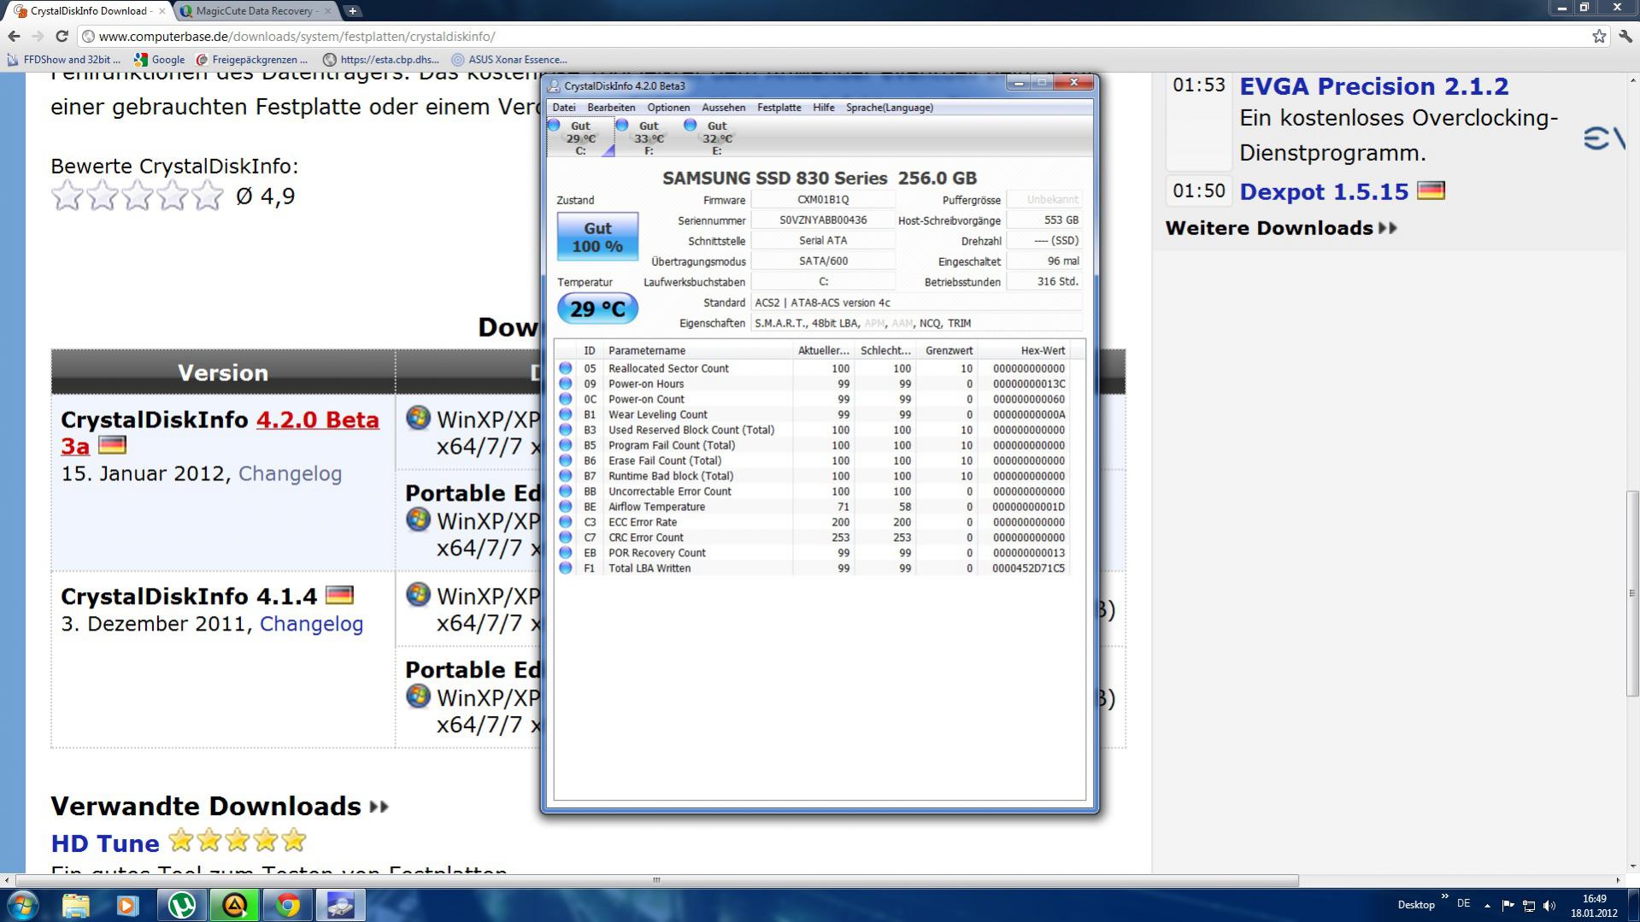Image resolution: width=1640 pixels, height=922 pixels.
Task: Click status icon for Wear Leveling Count
Action: [565, 414]
